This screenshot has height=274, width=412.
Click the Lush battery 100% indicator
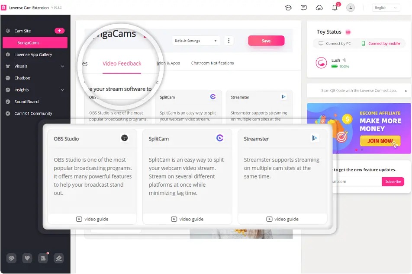click(341, 67)
